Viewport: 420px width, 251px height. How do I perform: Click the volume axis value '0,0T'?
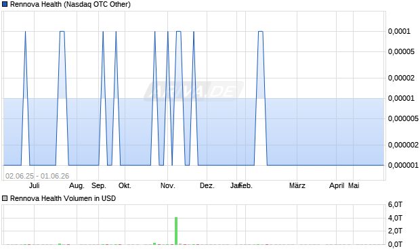pyautogui.click(x=395, y=244)
